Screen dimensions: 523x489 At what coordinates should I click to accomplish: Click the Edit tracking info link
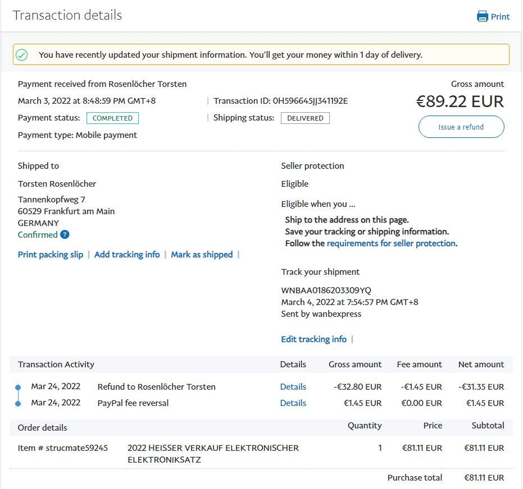click(x=313, y=339)
